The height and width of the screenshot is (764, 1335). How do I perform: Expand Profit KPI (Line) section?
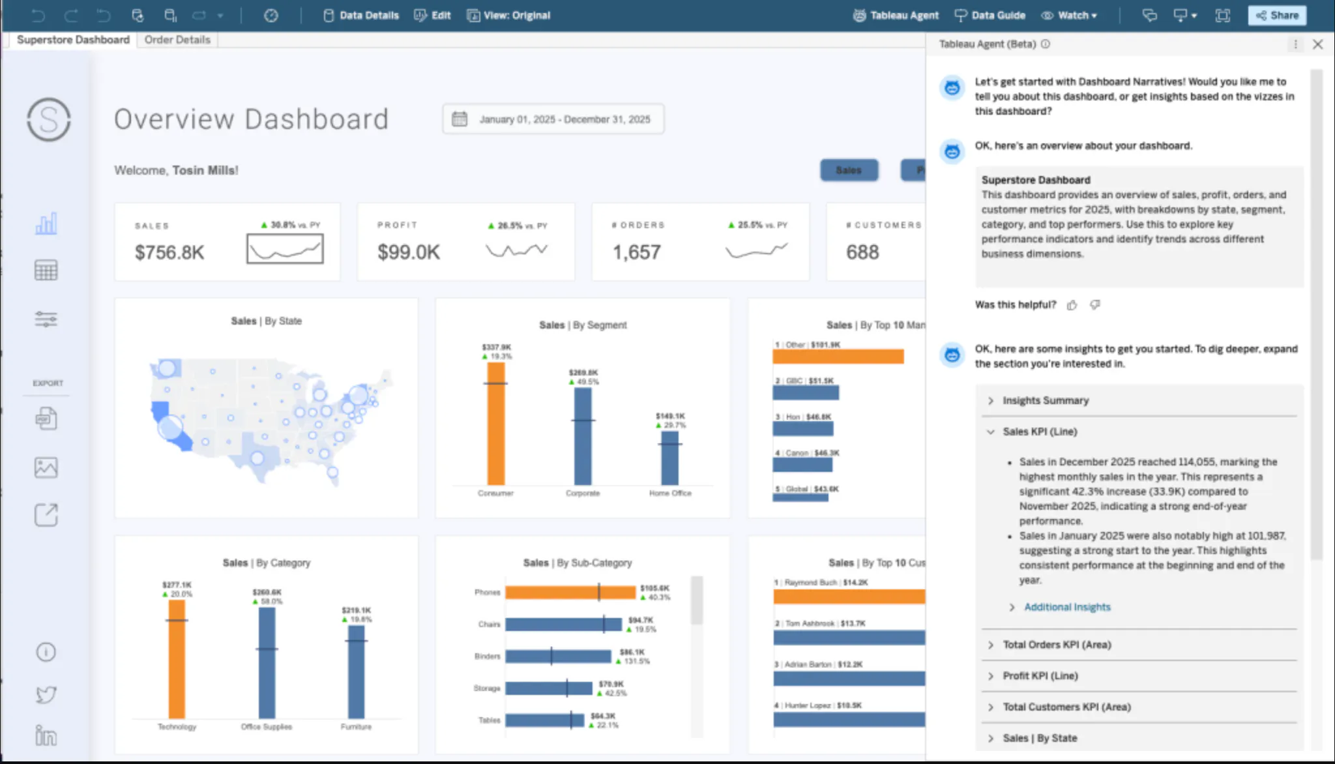[x=1139, y=676]
